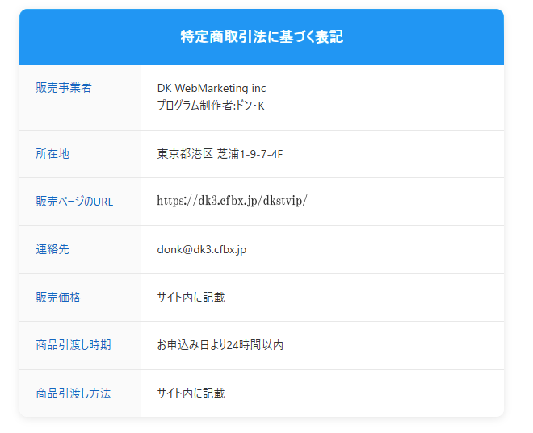Click the 所在地 value cell
The width and height of the screenshot is (533, 433).
coord(322,154)
